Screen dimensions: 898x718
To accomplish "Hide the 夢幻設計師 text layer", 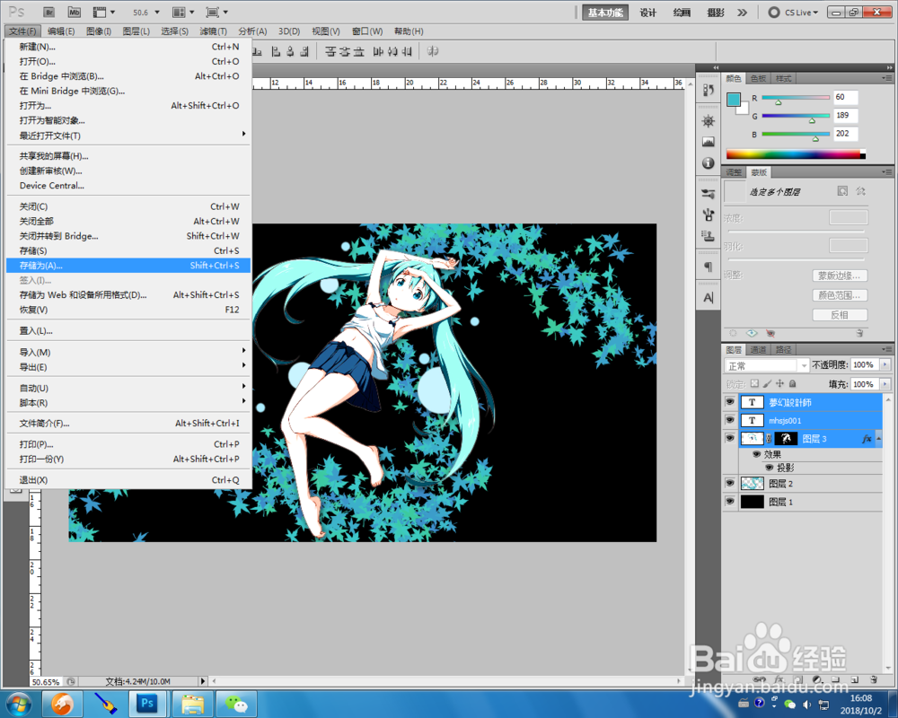I will tap(729, 402).
